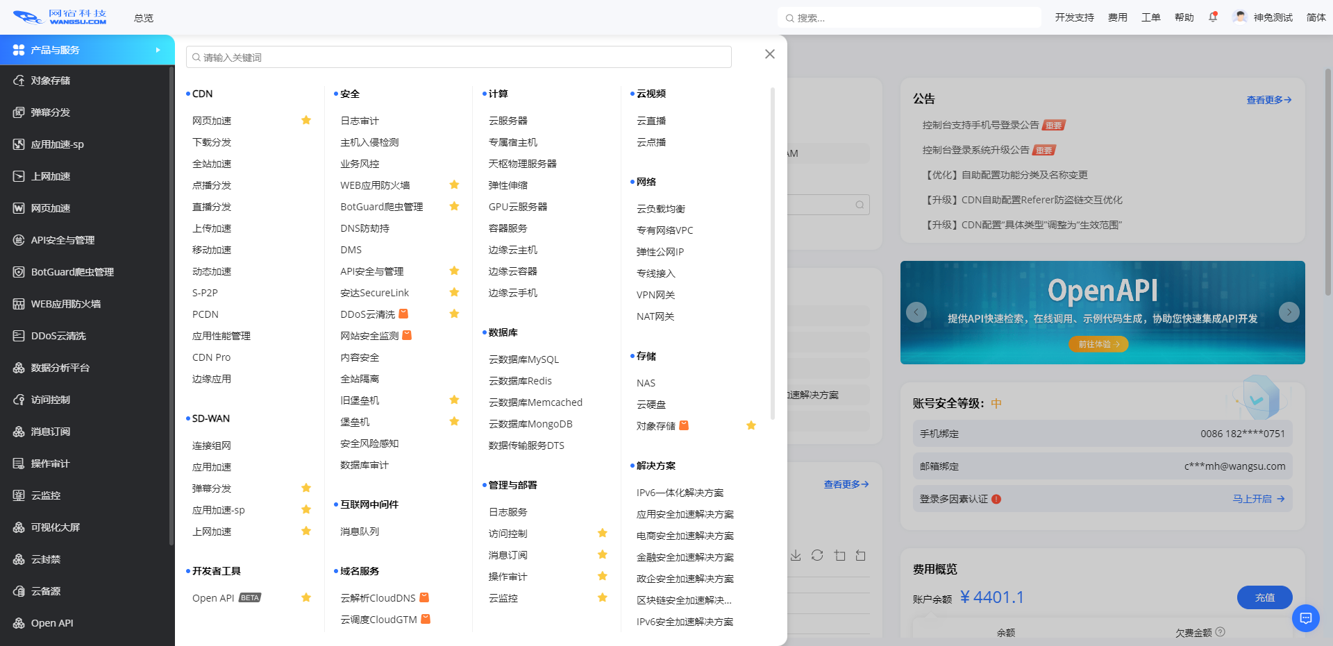Expand 产品与服务 menu arrow

pyautogui.click(x=158, y=50)
